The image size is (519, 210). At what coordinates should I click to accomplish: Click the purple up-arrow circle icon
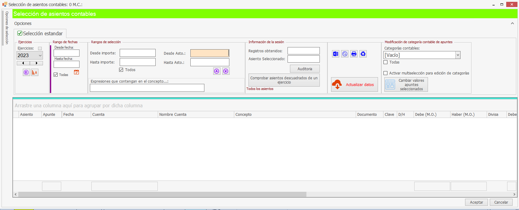pyautogui.click(x=217, y=71)
